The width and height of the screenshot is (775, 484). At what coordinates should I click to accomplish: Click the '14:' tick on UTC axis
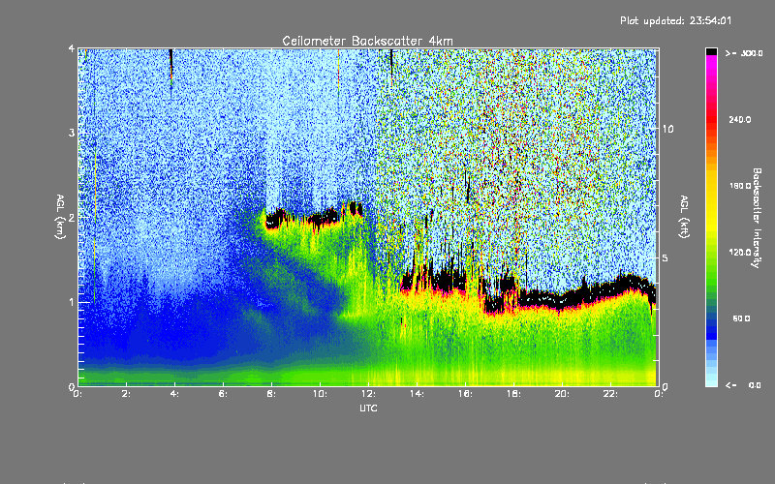tap(417, 394)
